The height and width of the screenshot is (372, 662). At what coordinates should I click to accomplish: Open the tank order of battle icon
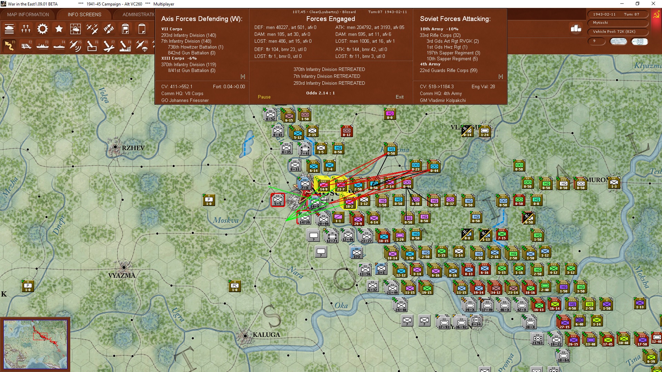[9, 29]
